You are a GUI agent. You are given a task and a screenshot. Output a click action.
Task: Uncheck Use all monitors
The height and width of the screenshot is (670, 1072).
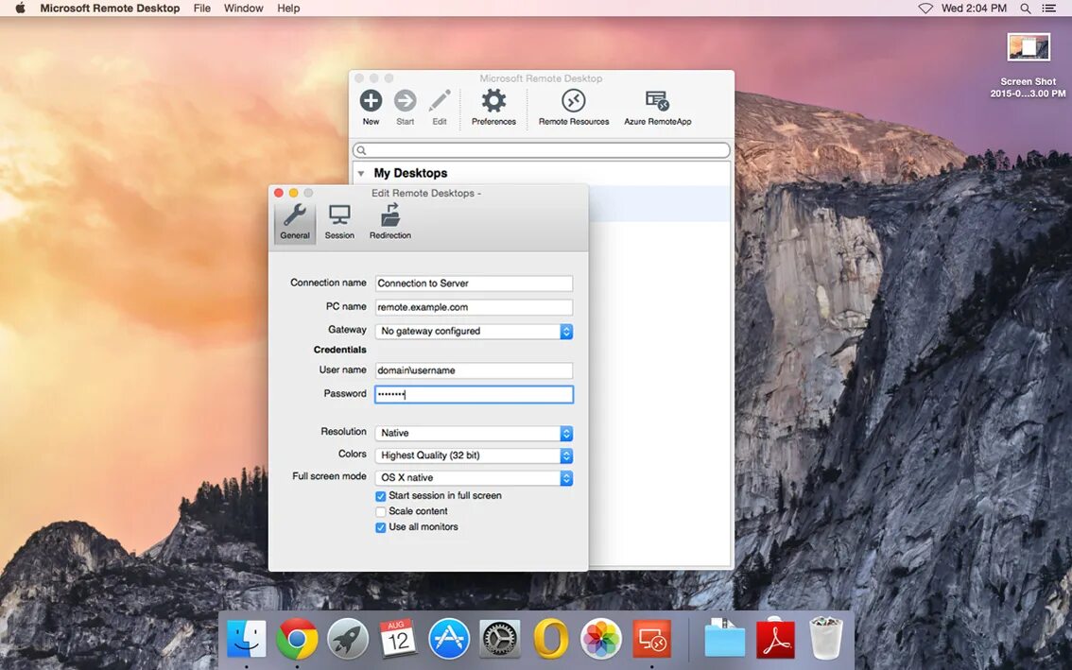[x=381, y=527]
